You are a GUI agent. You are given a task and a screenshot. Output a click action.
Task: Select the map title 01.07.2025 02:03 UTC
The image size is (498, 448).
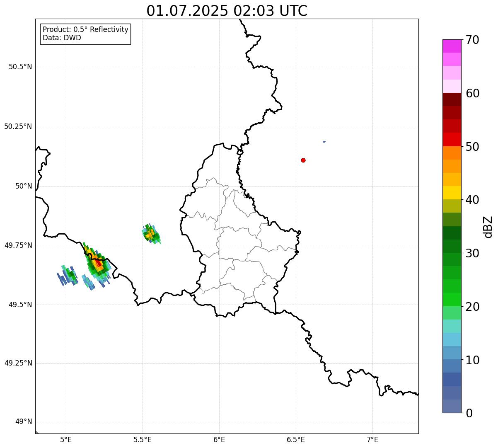click(x=227, y=11)
